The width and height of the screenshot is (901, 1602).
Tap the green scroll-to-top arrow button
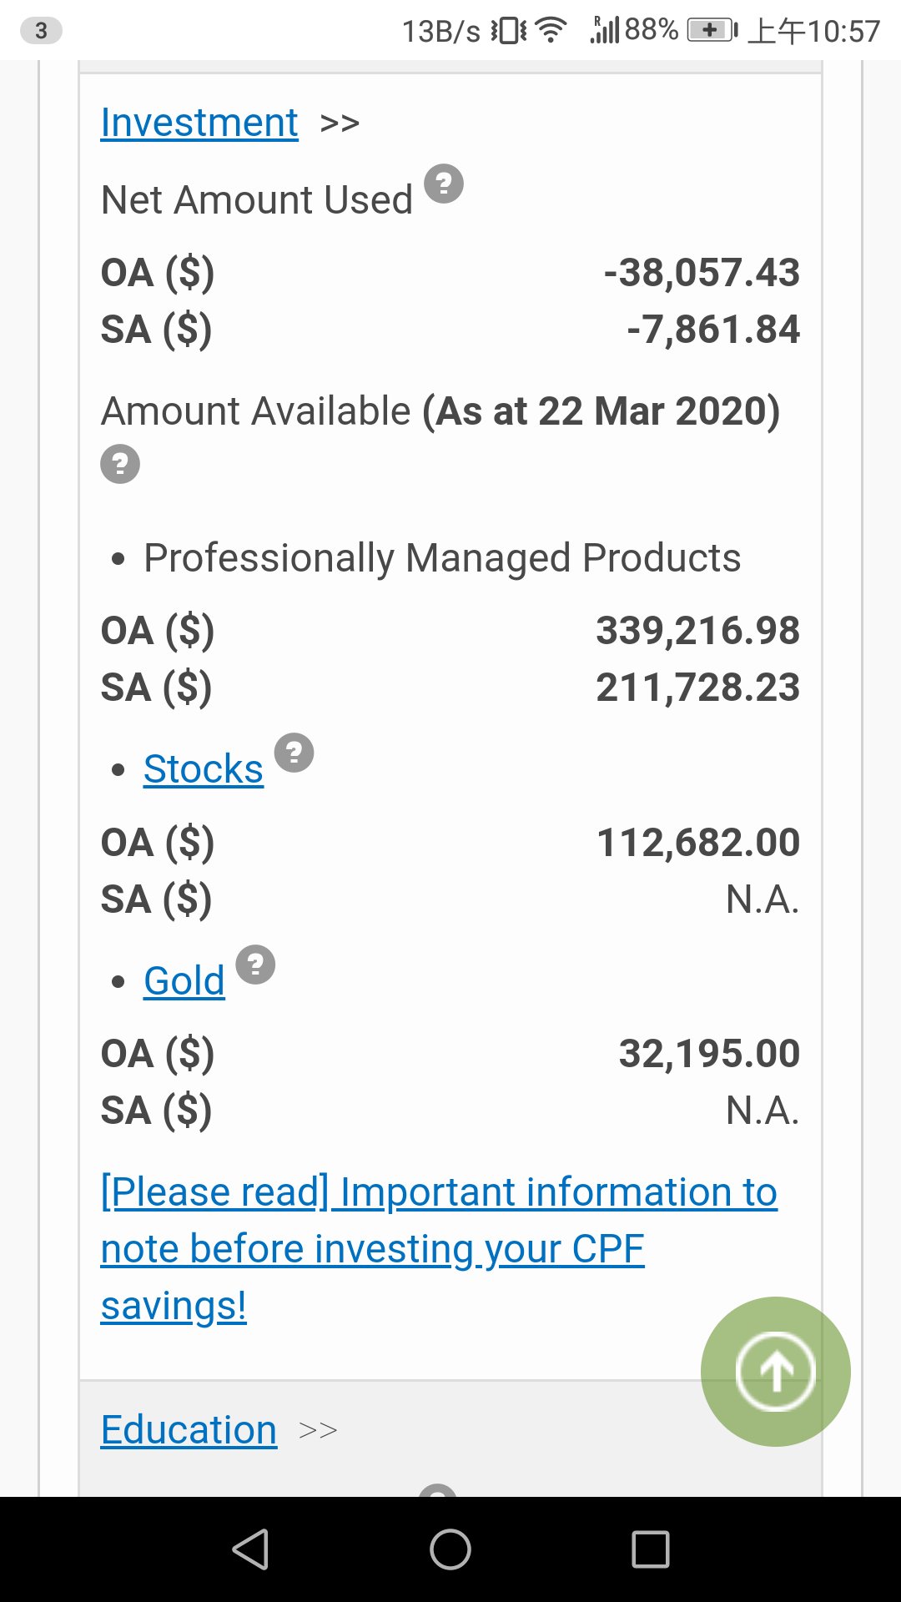[x=776, y=1371]
